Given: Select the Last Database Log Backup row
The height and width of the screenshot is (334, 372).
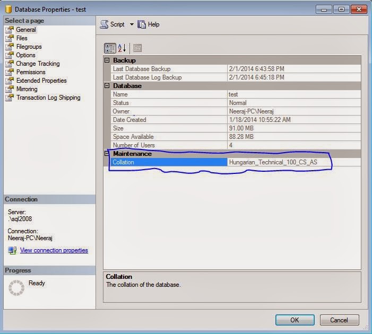Looking at the screenshot, I should coord(236,77).
